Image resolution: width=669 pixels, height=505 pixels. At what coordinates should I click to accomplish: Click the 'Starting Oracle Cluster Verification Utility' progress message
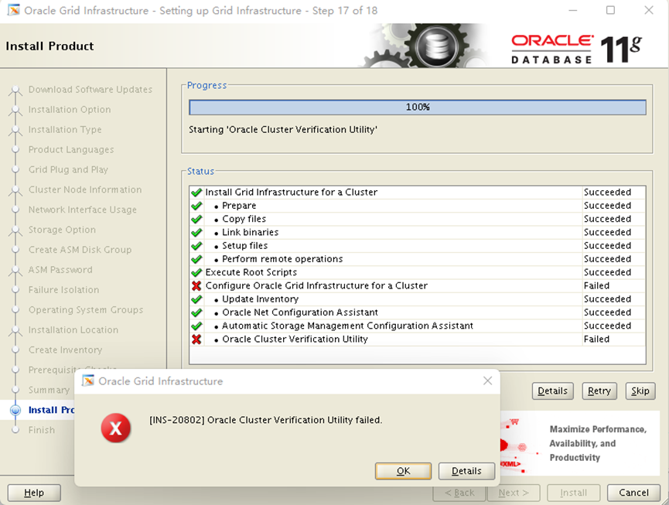pyautogui.click(x=283, y=130)
